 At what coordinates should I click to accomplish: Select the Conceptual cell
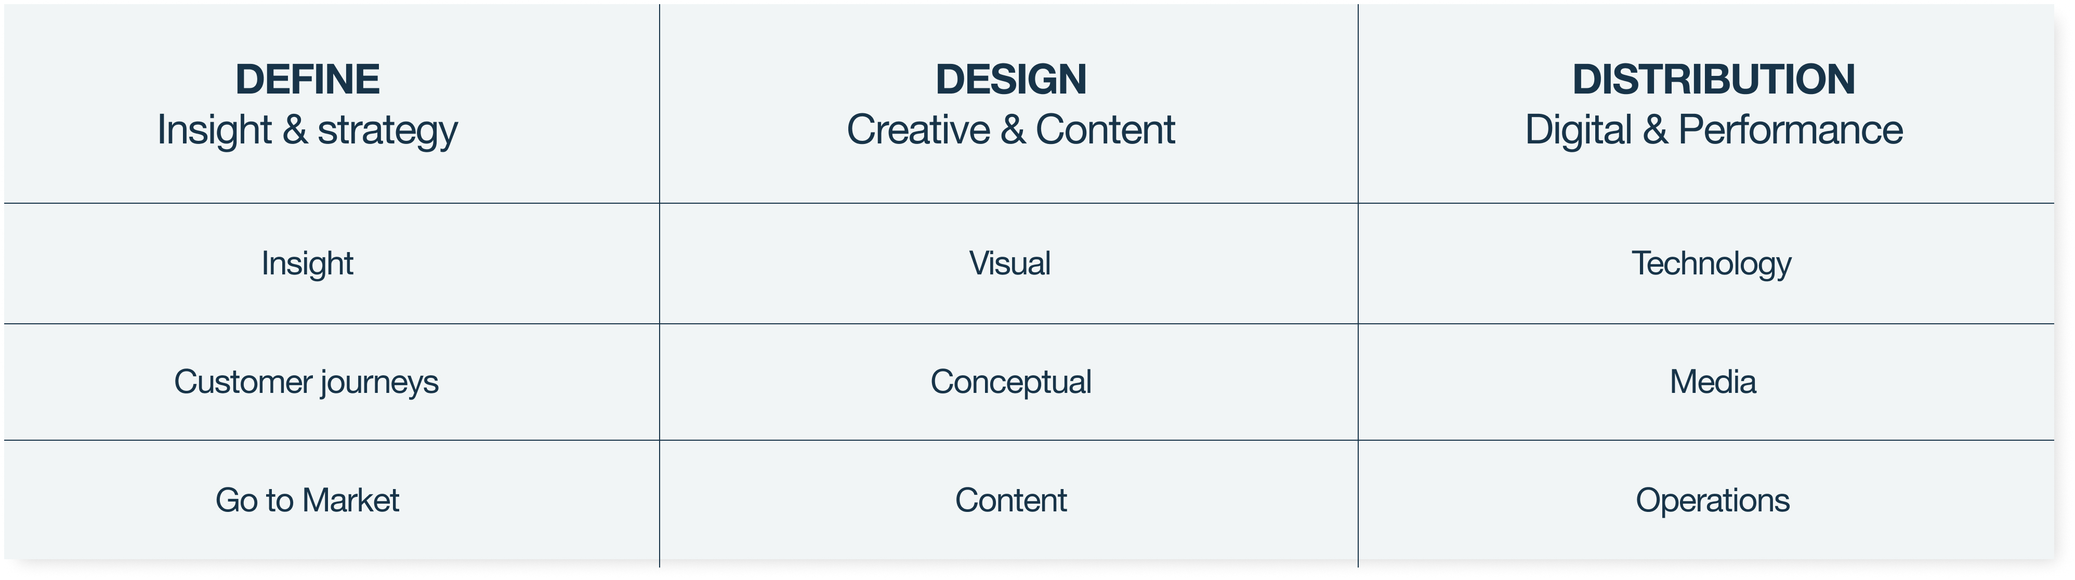point(1010,382)
